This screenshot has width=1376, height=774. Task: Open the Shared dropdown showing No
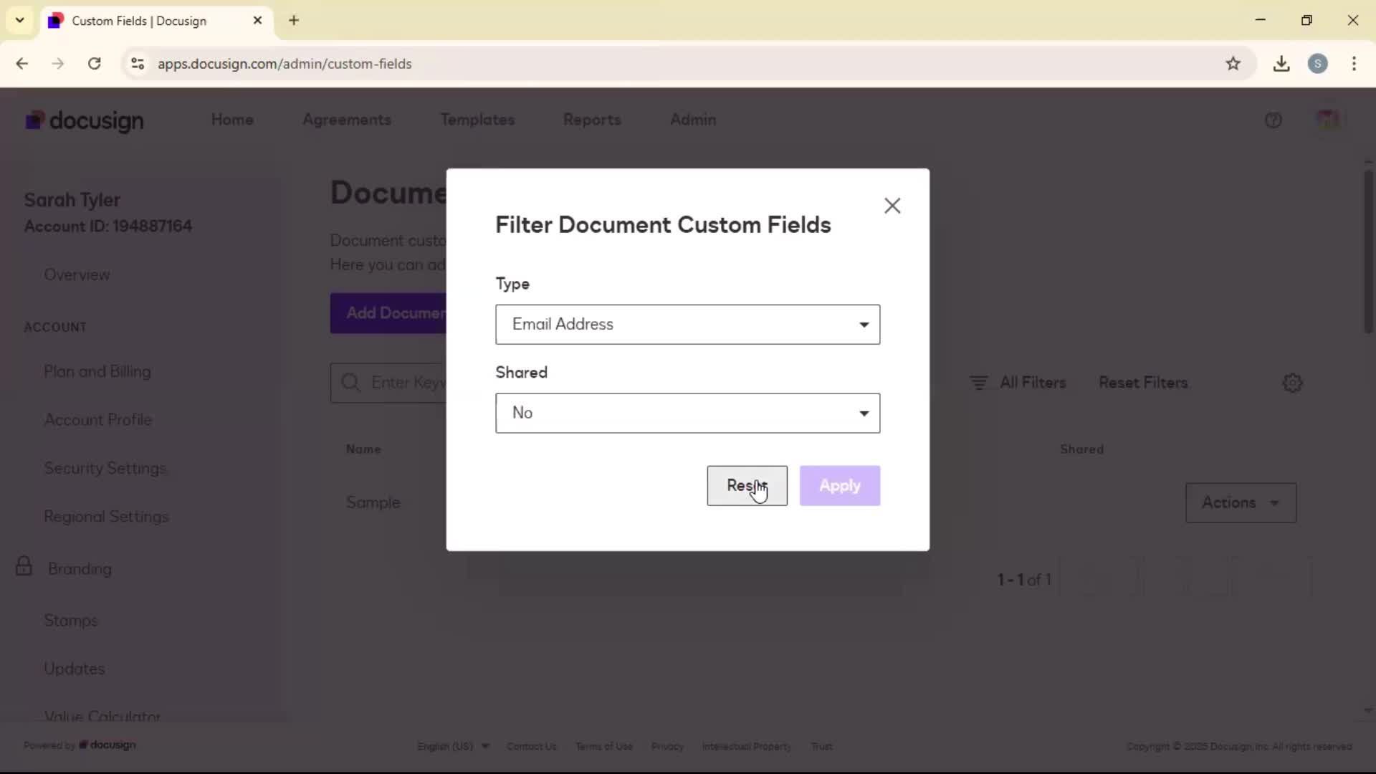[687, 413]
